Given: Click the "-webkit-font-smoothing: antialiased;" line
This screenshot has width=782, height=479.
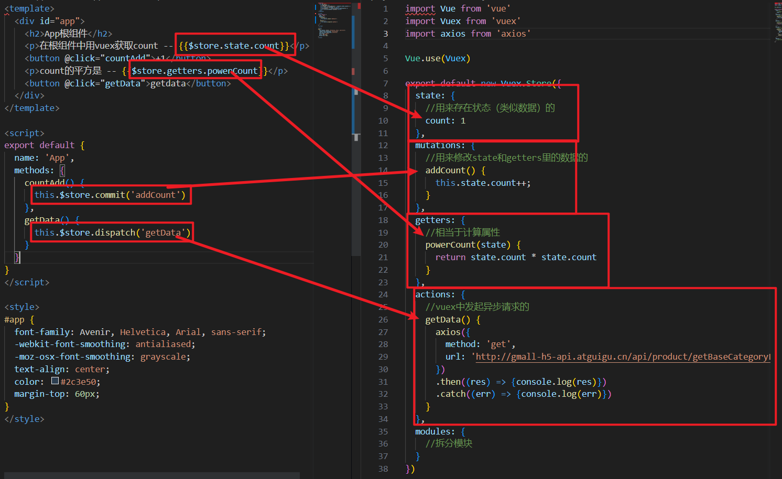Looking at the screenshot, I should click(x=105, y=344).
